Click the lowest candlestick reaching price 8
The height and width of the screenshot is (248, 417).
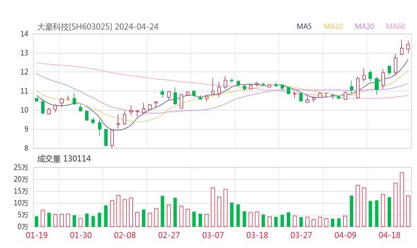[x=112, y=138]
